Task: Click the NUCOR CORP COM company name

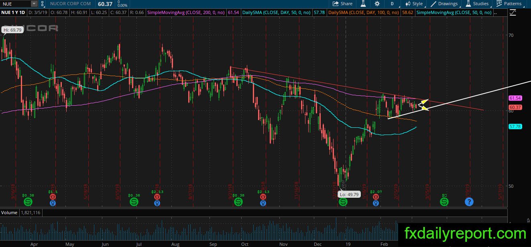Action: (70, 4)
